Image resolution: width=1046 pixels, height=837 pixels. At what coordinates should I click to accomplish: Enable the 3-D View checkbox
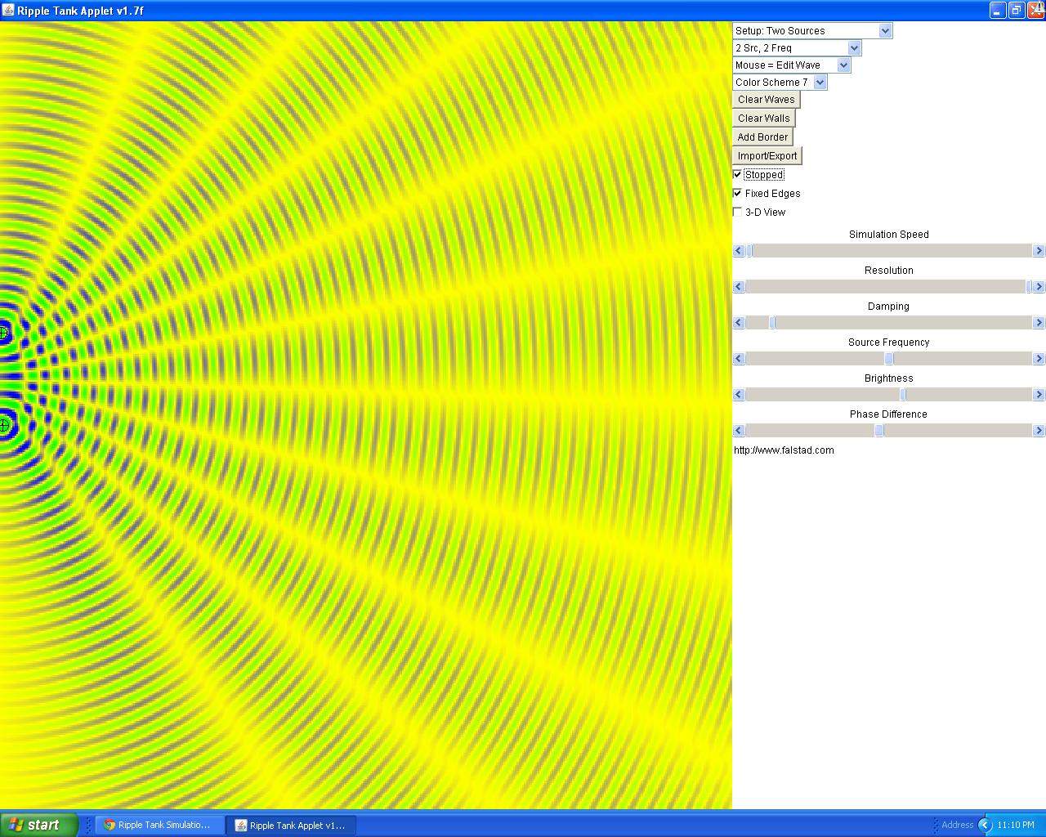pyautogui.click(x=738, y=213)
